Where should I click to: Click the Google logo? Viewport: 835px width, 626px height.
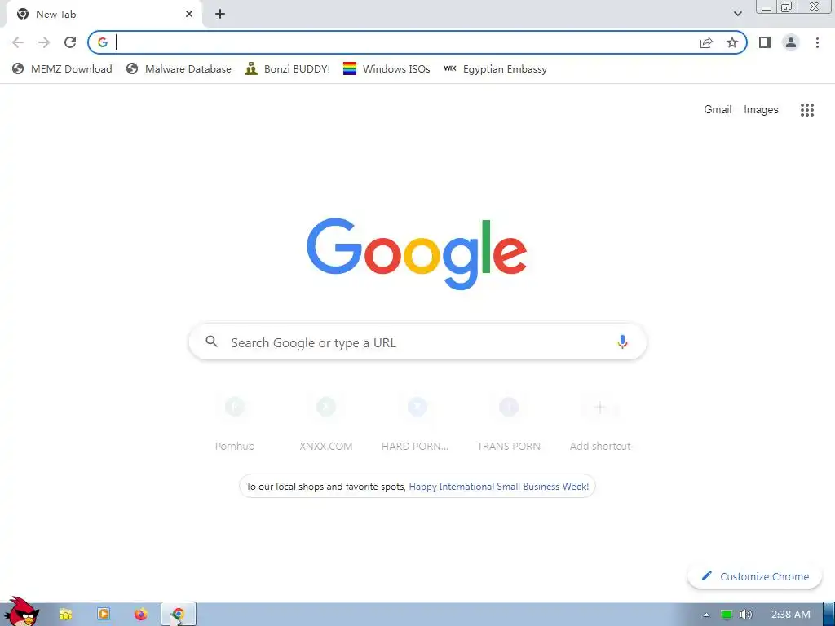417,254
